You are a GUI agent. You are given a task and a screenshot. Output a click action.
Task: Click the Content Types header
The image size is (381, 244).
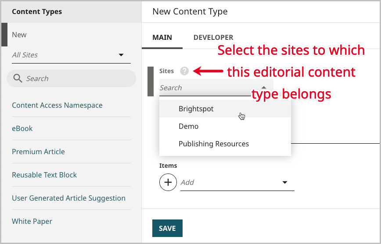(x=37, y=12)
